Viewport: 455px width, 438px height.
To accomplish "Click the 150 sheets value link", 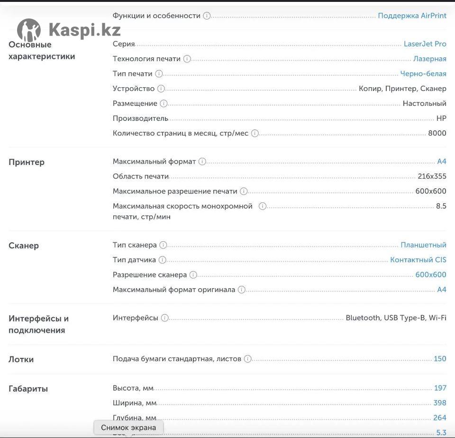I will (x=440, y=359).
